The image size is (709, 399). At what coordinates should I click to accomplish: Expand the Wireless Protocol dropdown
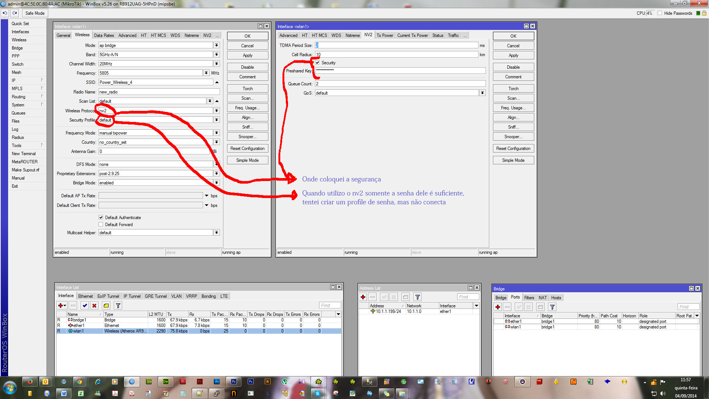pyautogui.click(x=216, y=110)
